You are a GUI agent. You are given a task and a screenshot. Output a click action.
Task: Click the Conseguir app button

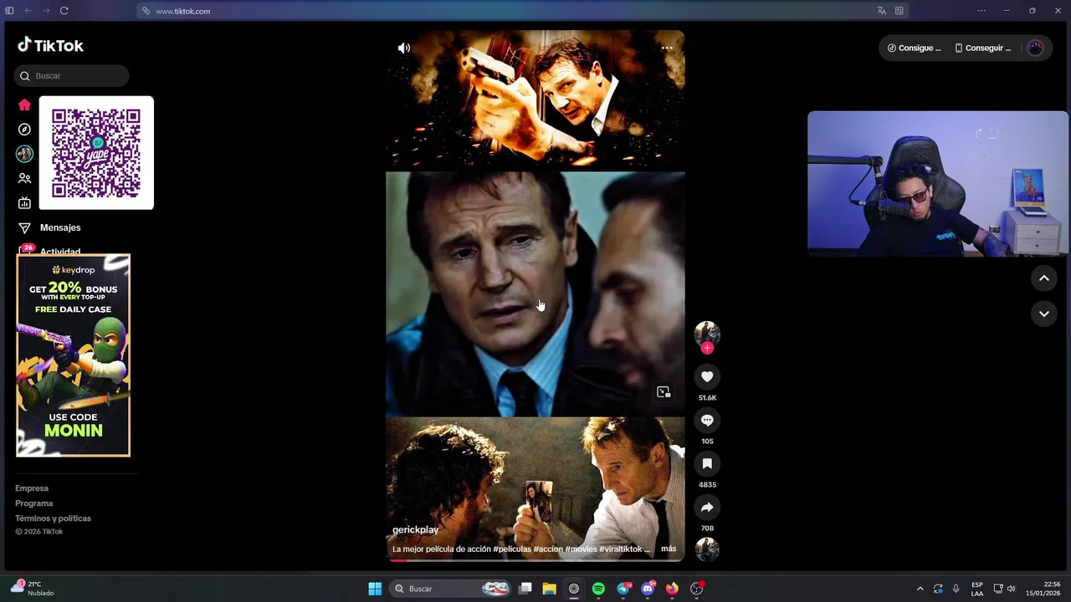point(983,48)
